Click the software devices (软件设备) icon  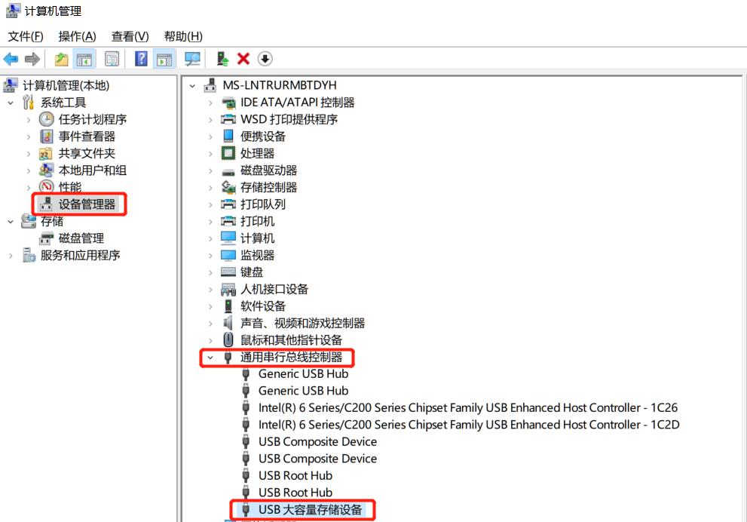(228, 306)
